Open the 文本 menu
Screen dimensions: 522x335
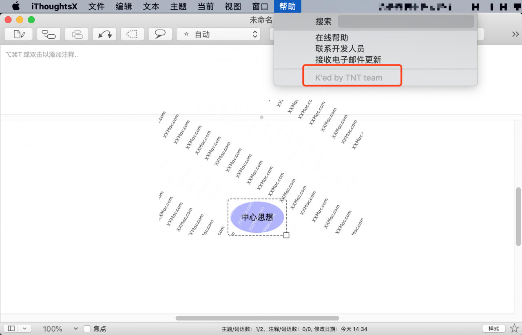(151, 7)
